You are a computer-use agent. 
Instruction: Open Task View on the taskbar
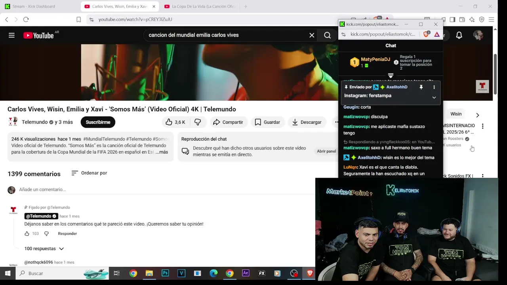116,273
